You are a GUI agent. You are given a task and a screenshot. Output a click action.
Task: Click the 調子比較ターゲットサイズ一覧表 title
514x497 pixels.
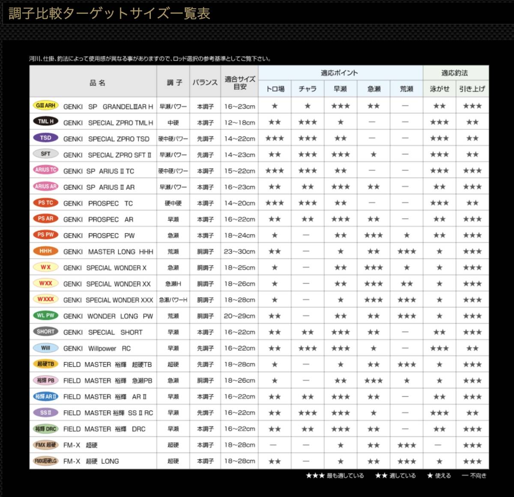109,13
